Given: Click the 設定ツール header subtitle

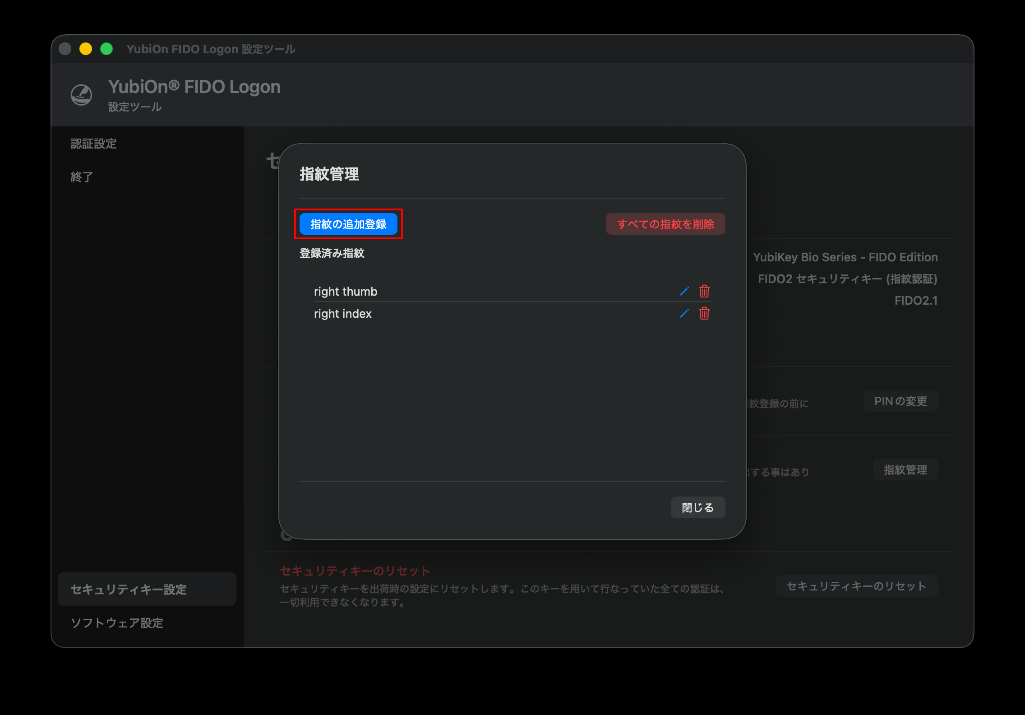Looking at the screenshot, I should pos(135,107).
